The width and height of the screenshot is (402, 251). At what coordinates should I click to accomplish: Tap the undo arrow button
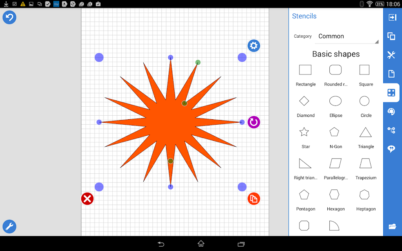pyautogui.click(x=9, y=17)
